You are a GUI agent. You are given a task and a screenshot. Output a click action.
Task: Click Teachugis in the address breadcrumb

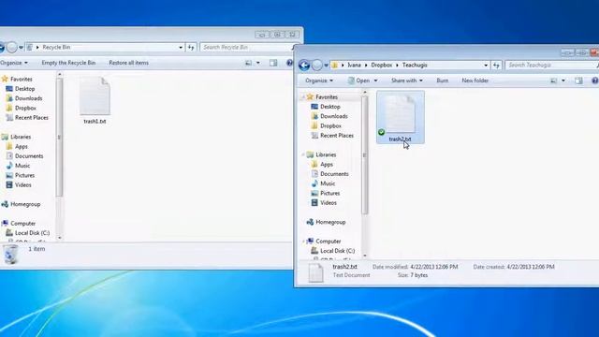(x=415, y=66)
